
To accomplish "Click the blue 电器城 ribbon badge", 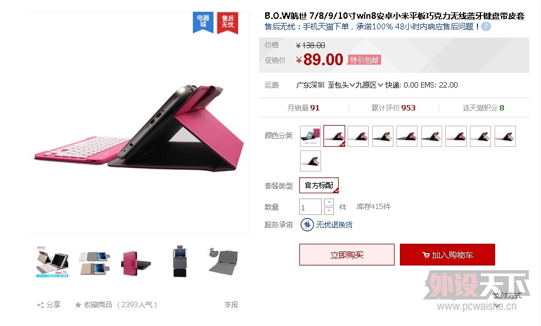I will coord(203,22).
